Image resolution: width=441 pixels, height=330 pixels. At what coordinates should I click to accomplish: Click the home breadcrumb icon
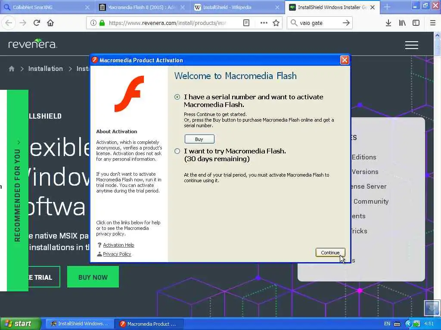tap(12, 69)
